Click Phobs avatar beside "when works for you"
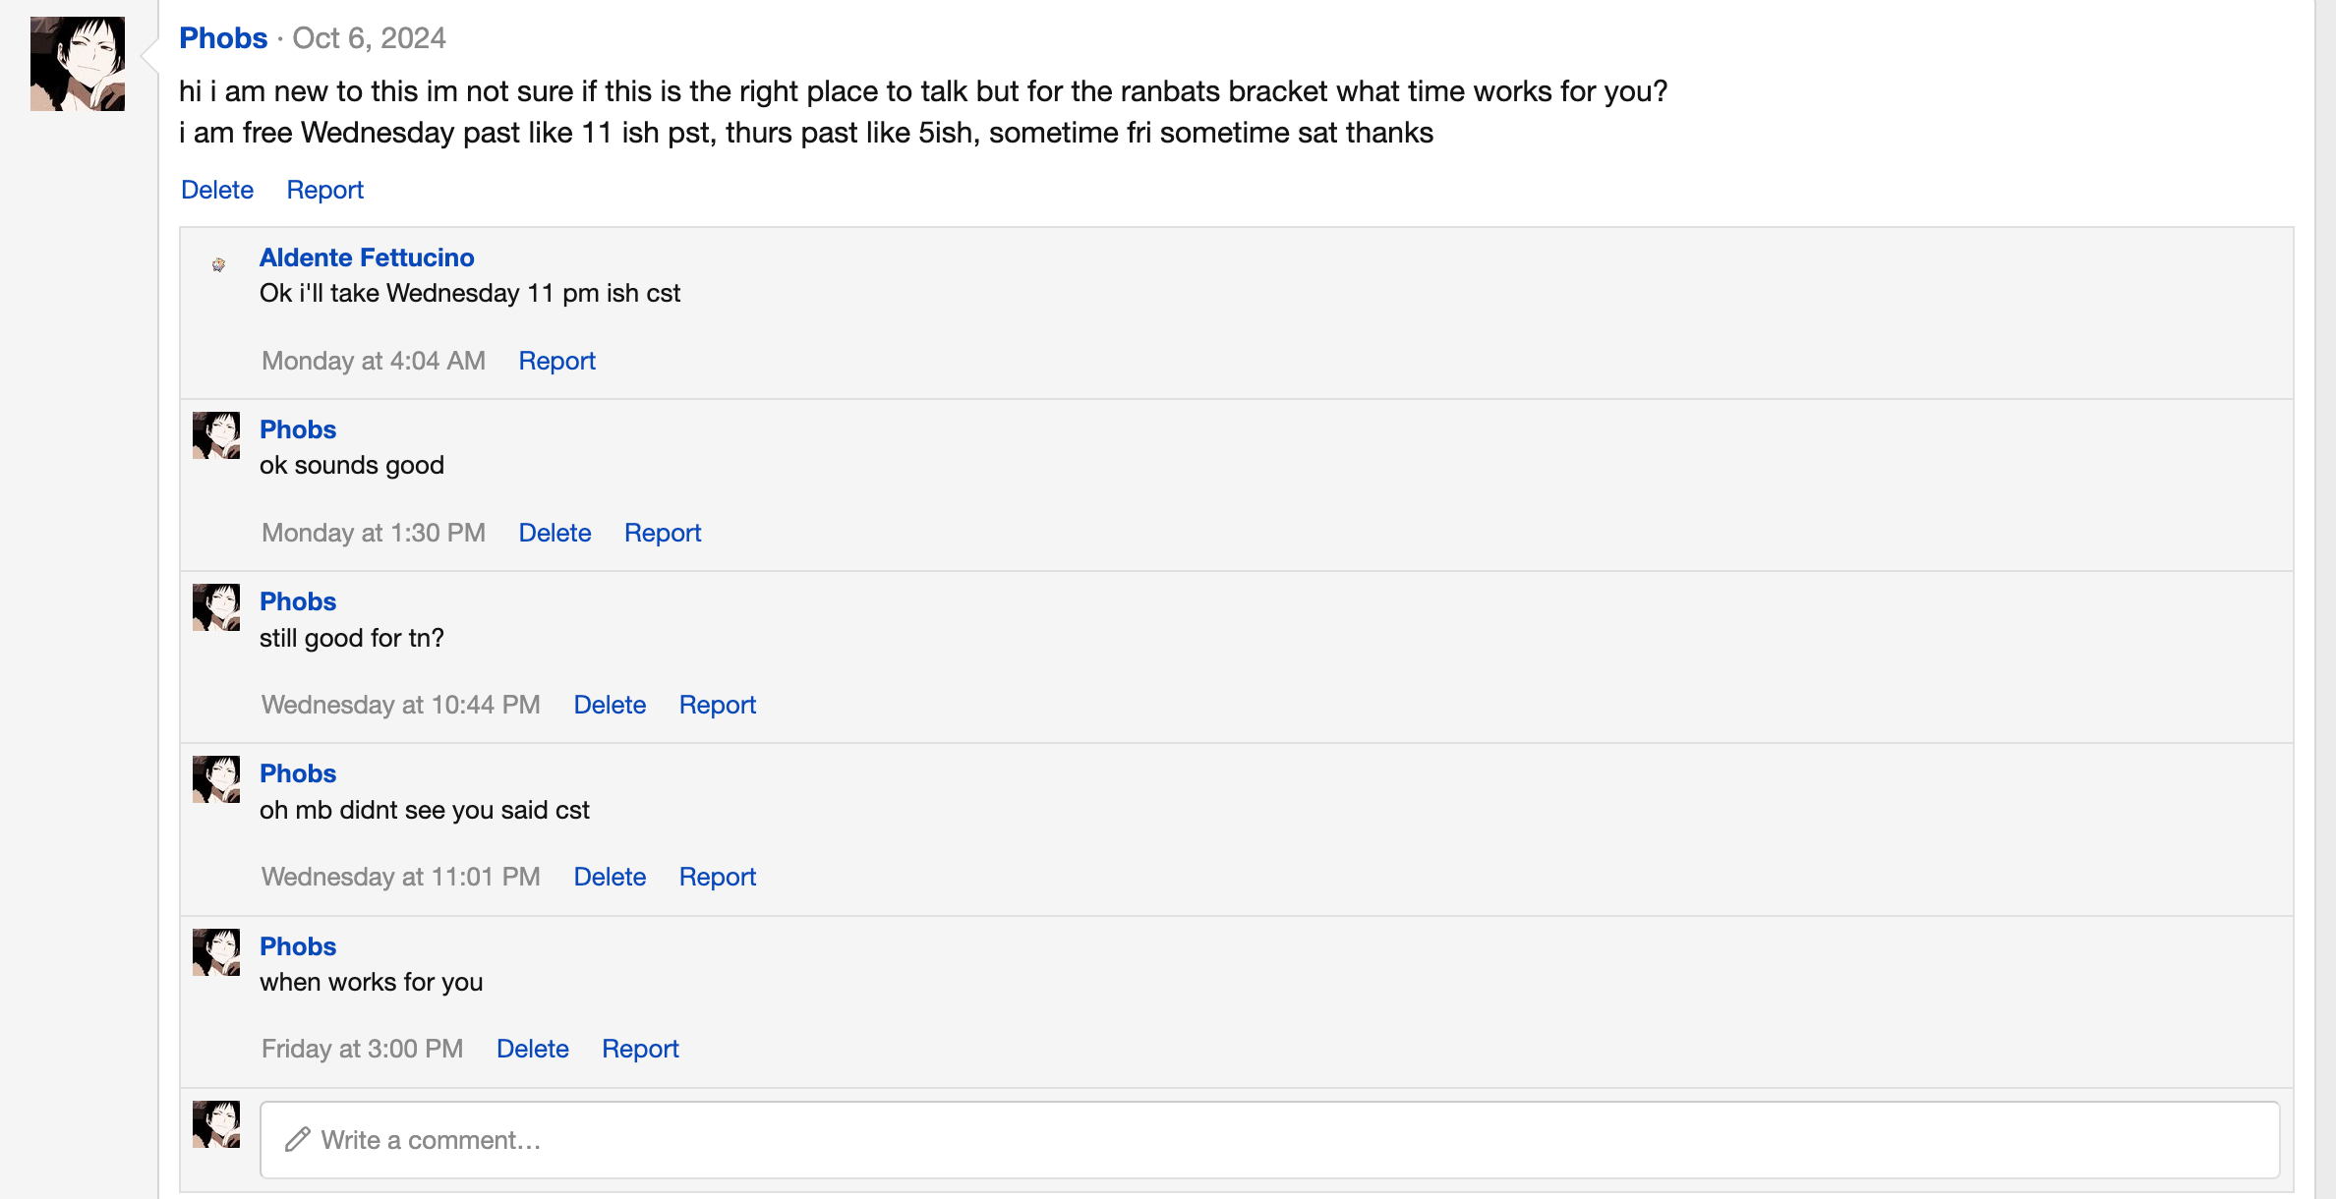 click(216, 952)
